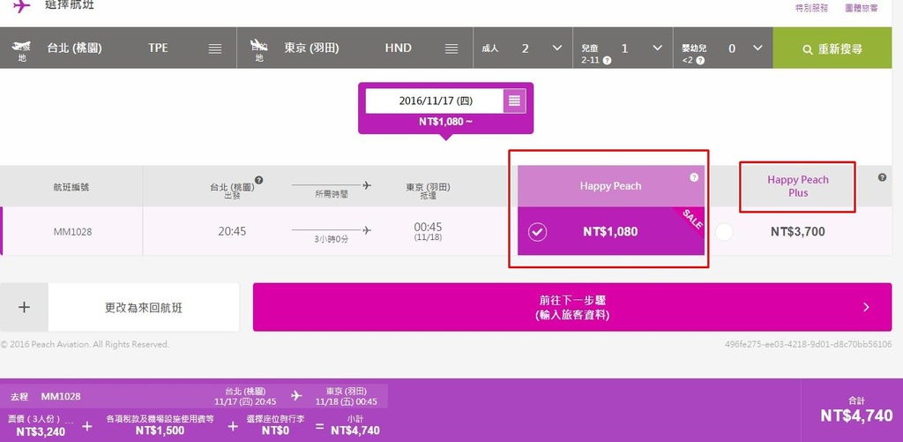Screen dimensions: 903x442
Task: Open the 特別服務 link
Action: 811,8
